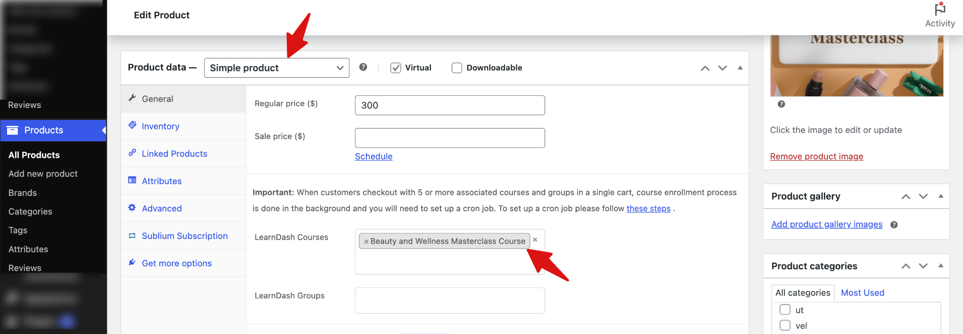Open Brands submenu item

(22, 193)
